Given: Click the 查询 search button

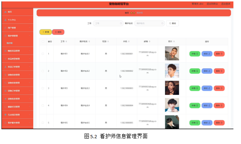Looking at the screenshot, I should pos(172,23).
